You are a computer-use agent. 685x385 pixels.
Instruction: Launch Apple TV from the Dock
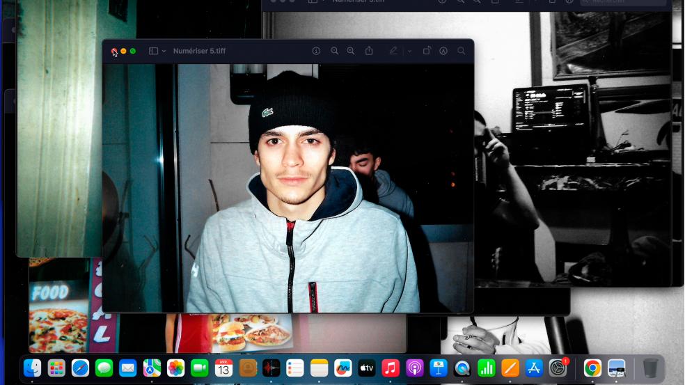coord(367,368)
